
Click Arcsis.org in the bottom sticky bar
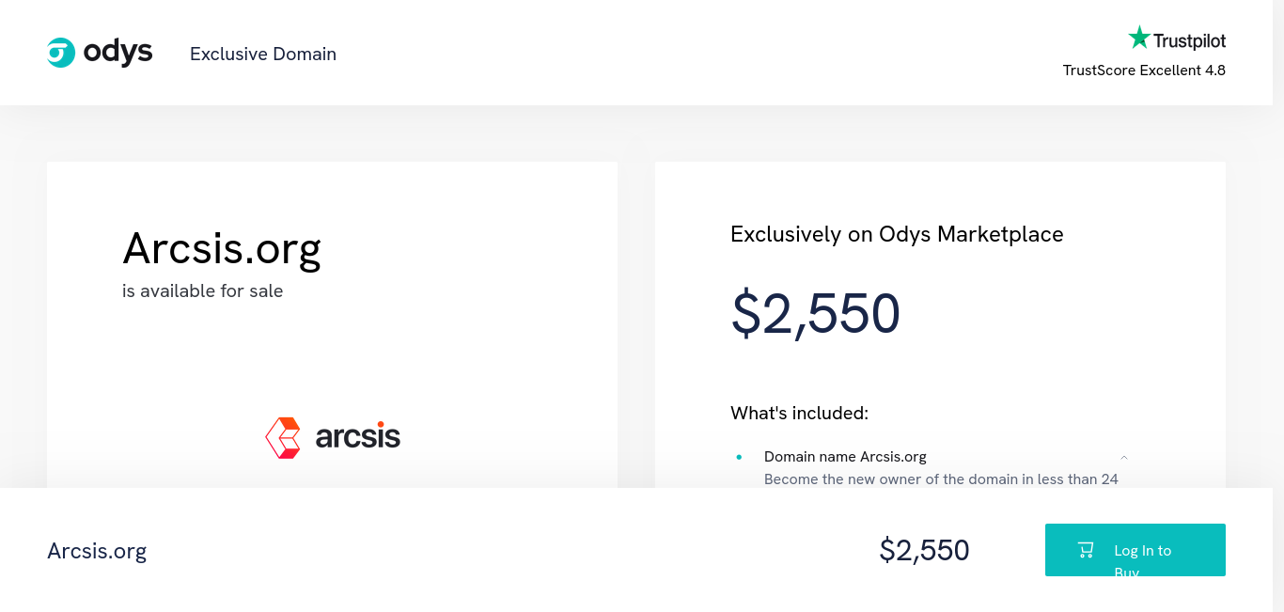point(97,551)
